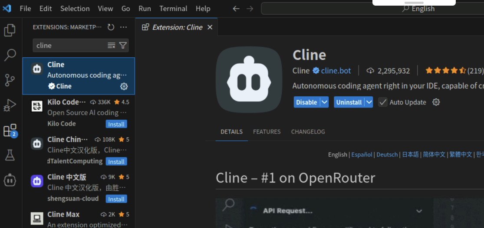Switch to the DETAILS tab

point(231,132)
